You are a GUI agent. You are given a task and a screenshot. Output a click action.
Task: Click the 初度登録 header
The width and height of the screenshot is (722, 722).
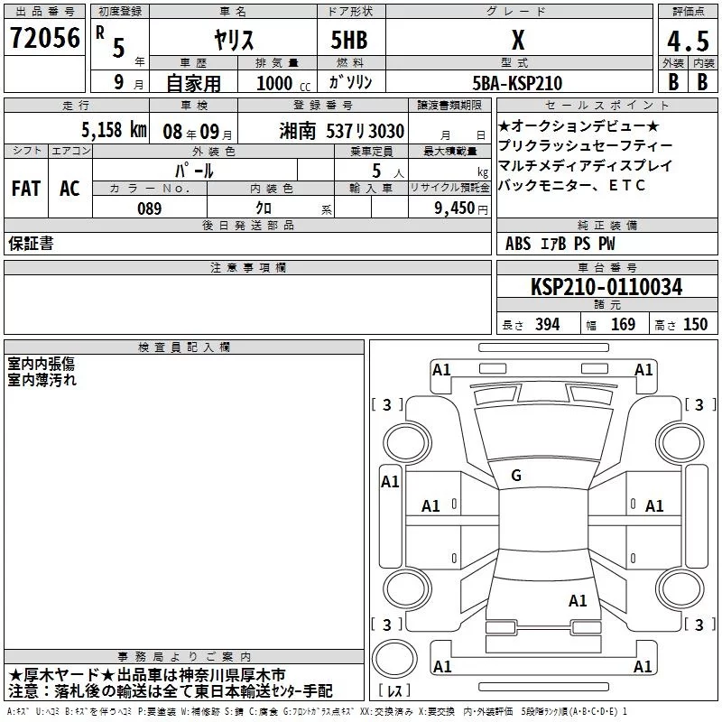120,12
